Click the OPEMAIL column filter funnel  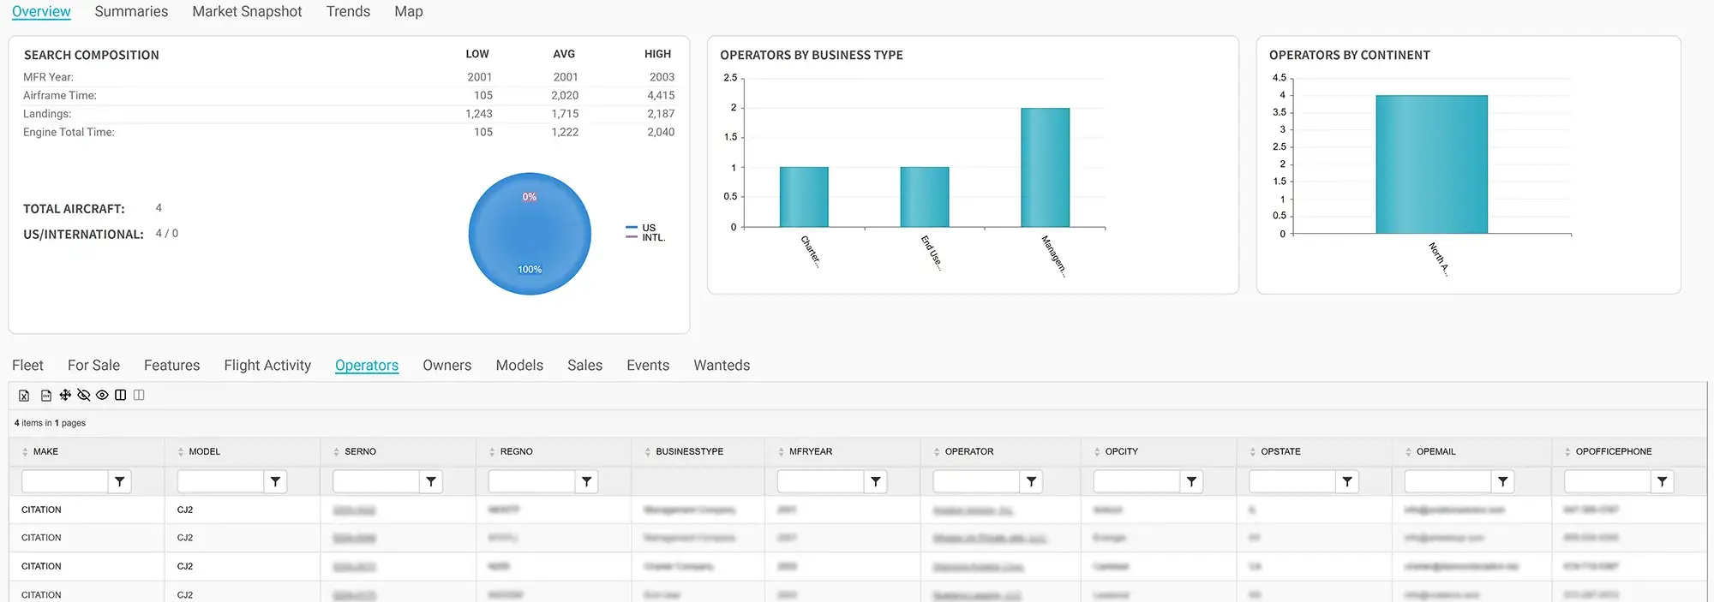pyautogui.click(x=1502, y=482)
